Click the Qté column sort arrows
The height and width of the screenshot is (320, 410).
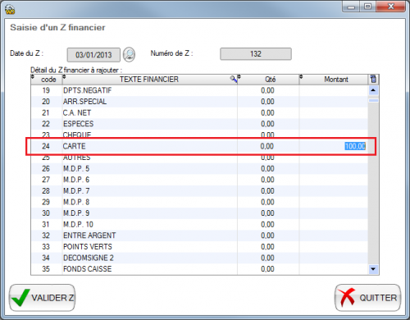coord(239,77)
